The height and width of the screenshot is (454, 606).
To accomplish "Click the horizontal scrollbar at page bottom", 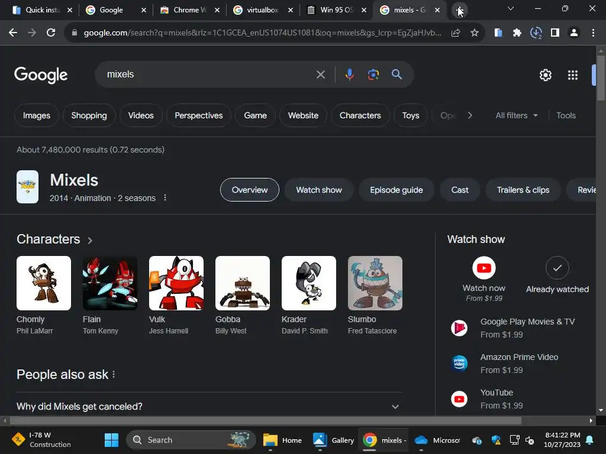I will [x=266, y=420].
